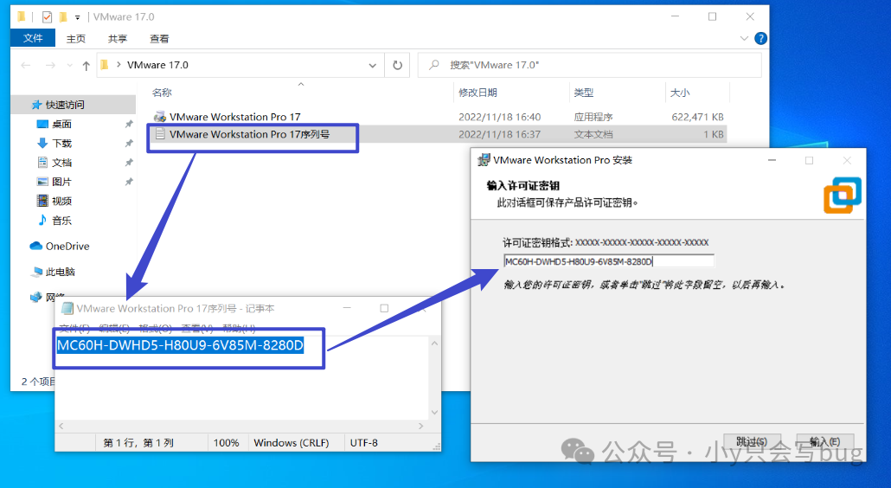This screenshot has width=891, height=488.
Task: Select the VMware Workstation Pro 17序列号 text file
Action: [x=249, y=134]
